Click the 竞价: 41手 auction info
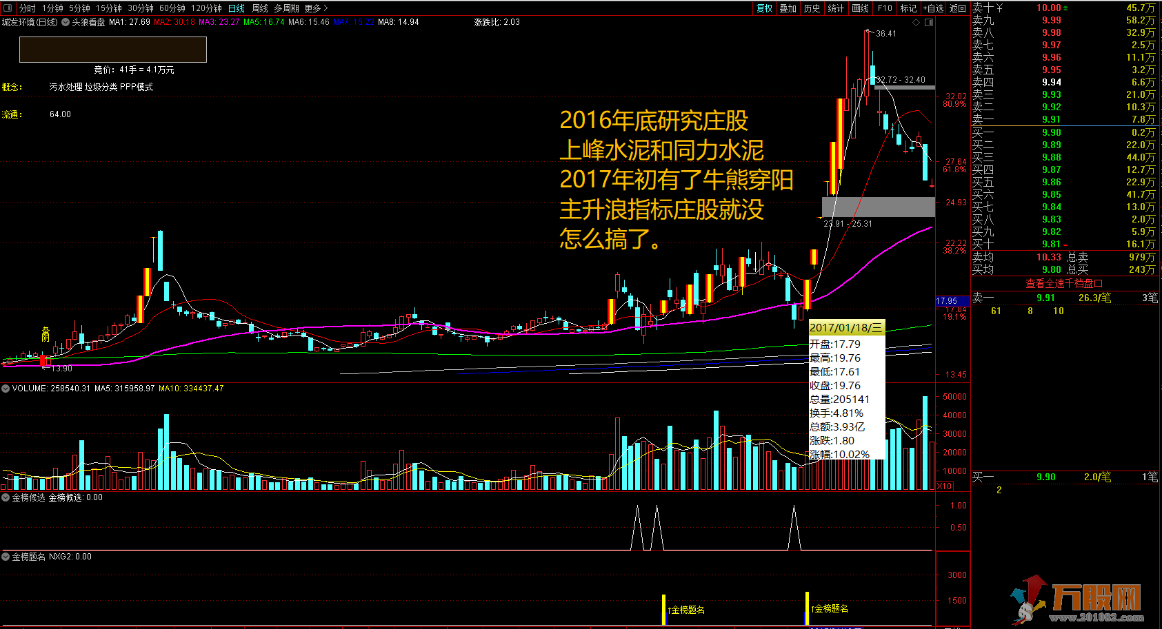This screenshot has width=1162, height=629. click(134, 70)
